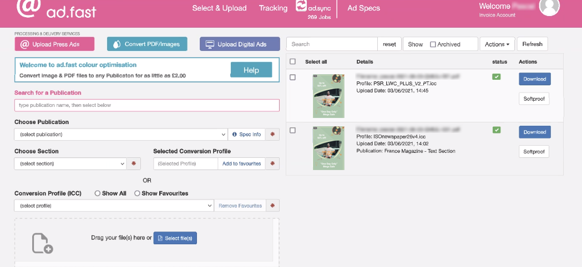Open the Ad Specs menu item
Viewport: 582px width, 267px height.
pyautogui.click(x=363, y=8)
